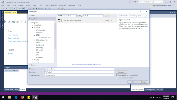The image size is (177, 100).
Task: Click the Undo toolbar icon
Action: point(27,9)
